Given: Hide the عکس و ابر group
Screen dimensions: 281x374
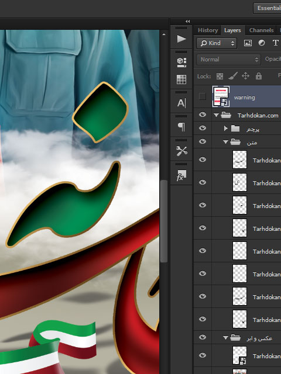Looking at the screenshot, I should click(203, 337).
